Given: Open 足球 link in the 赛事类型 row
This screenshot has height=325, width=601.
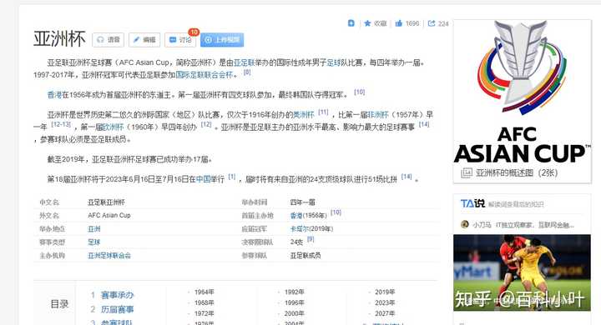Looking at the screenshot, I should (x=94, y=242).
